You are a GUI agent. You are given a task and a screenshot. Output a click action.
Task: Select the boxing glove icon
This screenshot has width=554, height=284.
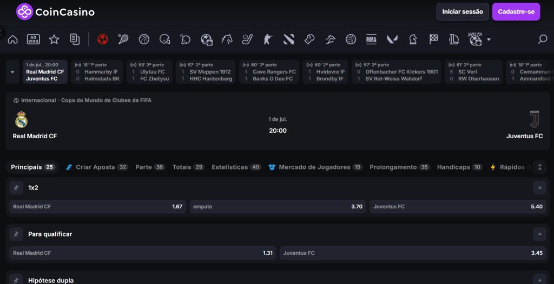pyautogui.click(x=309, y=39)
